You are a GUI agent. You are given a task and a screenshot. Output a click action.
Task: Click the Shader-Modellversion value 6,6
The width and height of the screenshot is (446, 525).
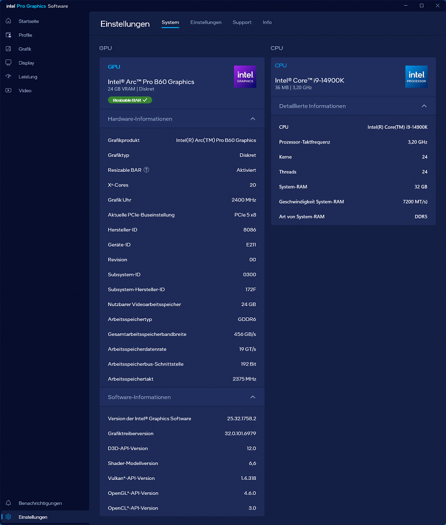[x=252, y=463]
